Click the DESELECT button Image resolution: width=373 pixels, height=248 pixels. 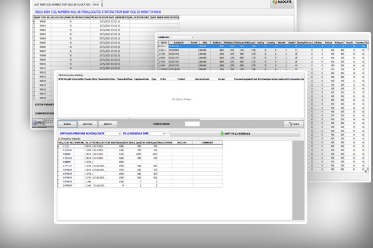coord(108,124)
